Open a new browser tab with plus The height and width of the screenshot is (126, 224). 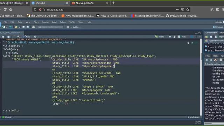[x=113, y=3]
